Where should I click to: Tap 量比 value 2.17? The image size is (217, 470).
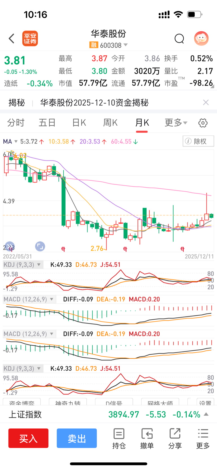pyautogui.click(x=205, y=71)
